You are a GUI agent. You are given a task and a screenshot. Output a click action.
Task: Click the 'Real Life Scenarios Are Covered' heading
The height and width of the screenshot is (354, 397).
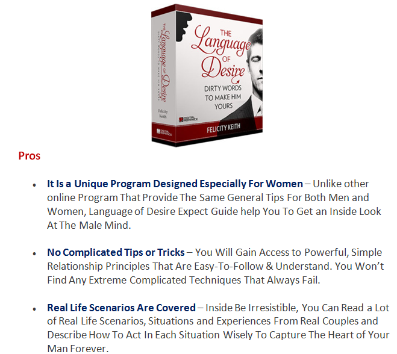pos(122,308)
